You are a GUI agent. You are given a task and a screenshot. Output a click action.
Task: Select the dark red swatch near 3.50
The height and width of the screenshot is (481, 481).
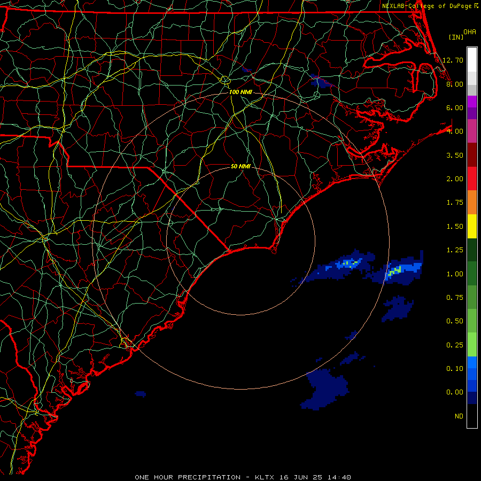coord(472,155)
